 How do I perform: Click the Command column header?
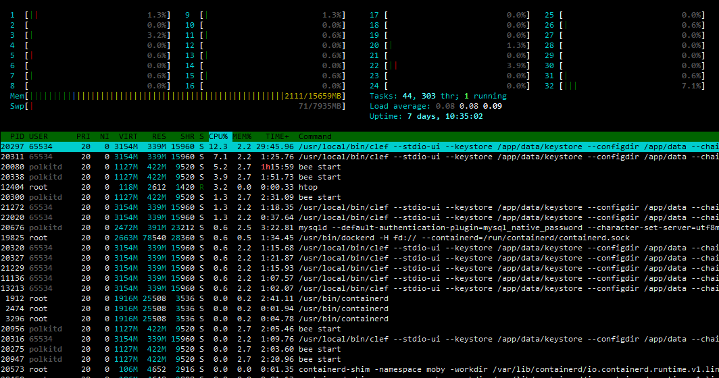pyautogui.click(x=315, y=136)
